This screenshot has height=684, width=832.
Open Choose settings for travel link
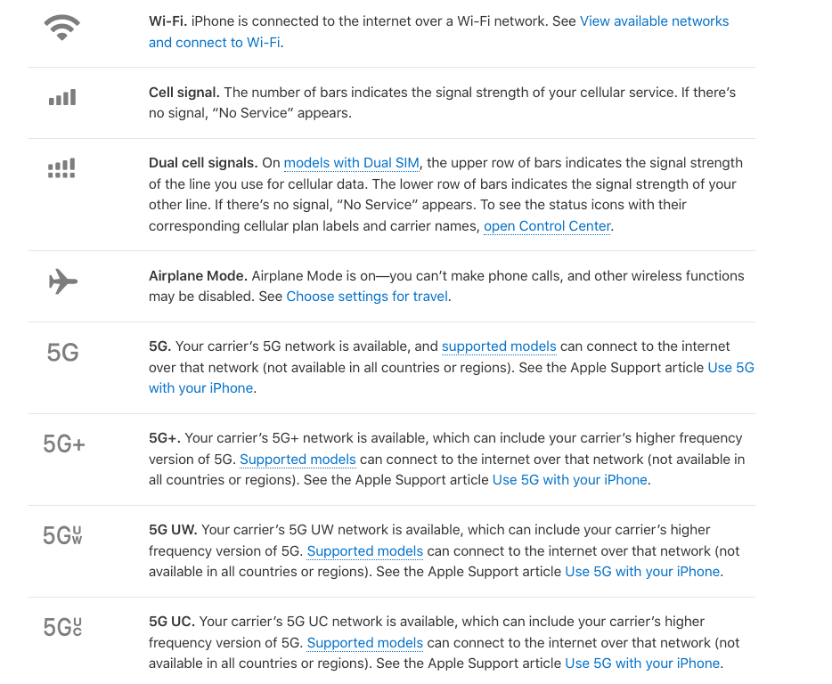pos(367,297)
